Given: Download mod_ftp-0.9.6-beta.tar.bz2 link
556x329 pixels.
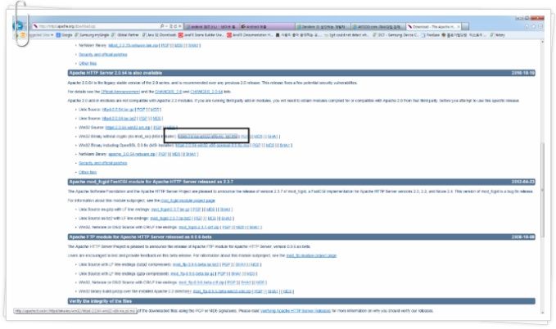Looking at the screenshot, I should point(196,264).
